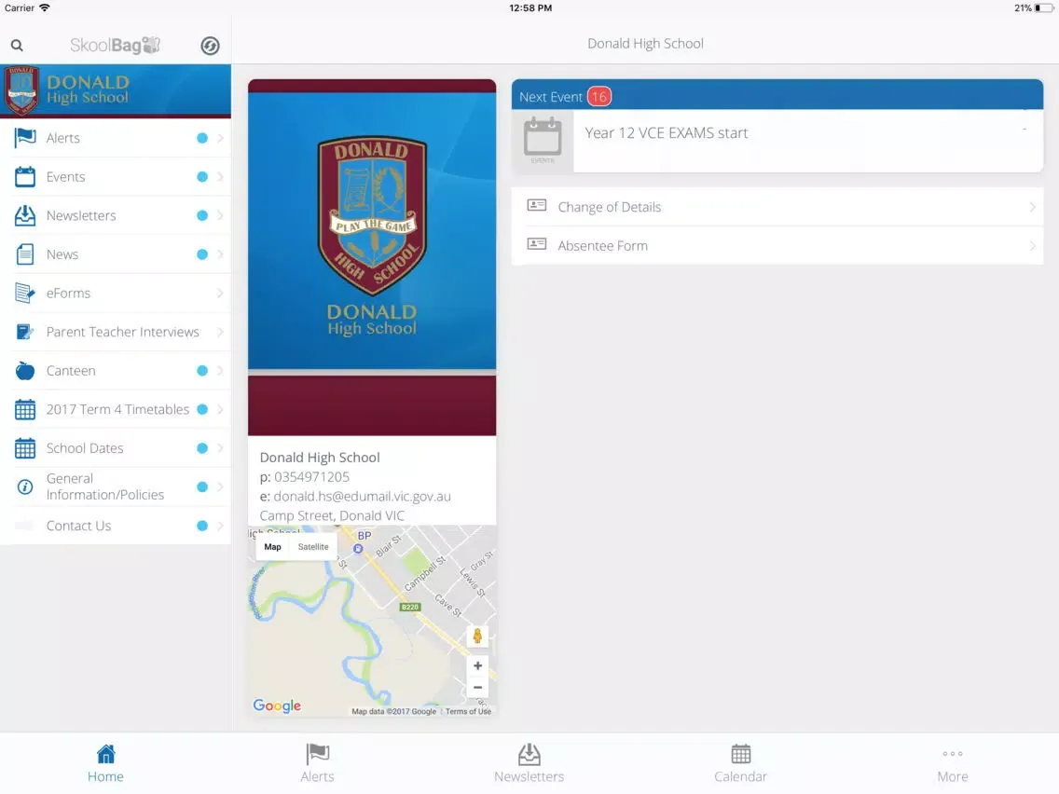
Task: Tap the Change of Details card icon
Action: coord(537,205)
